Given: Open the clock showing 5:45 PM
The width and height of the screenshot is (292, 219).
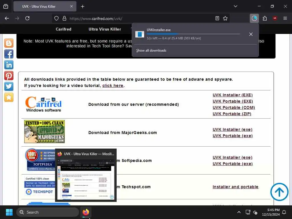Looking at the screenshot, I should [271, 212].
